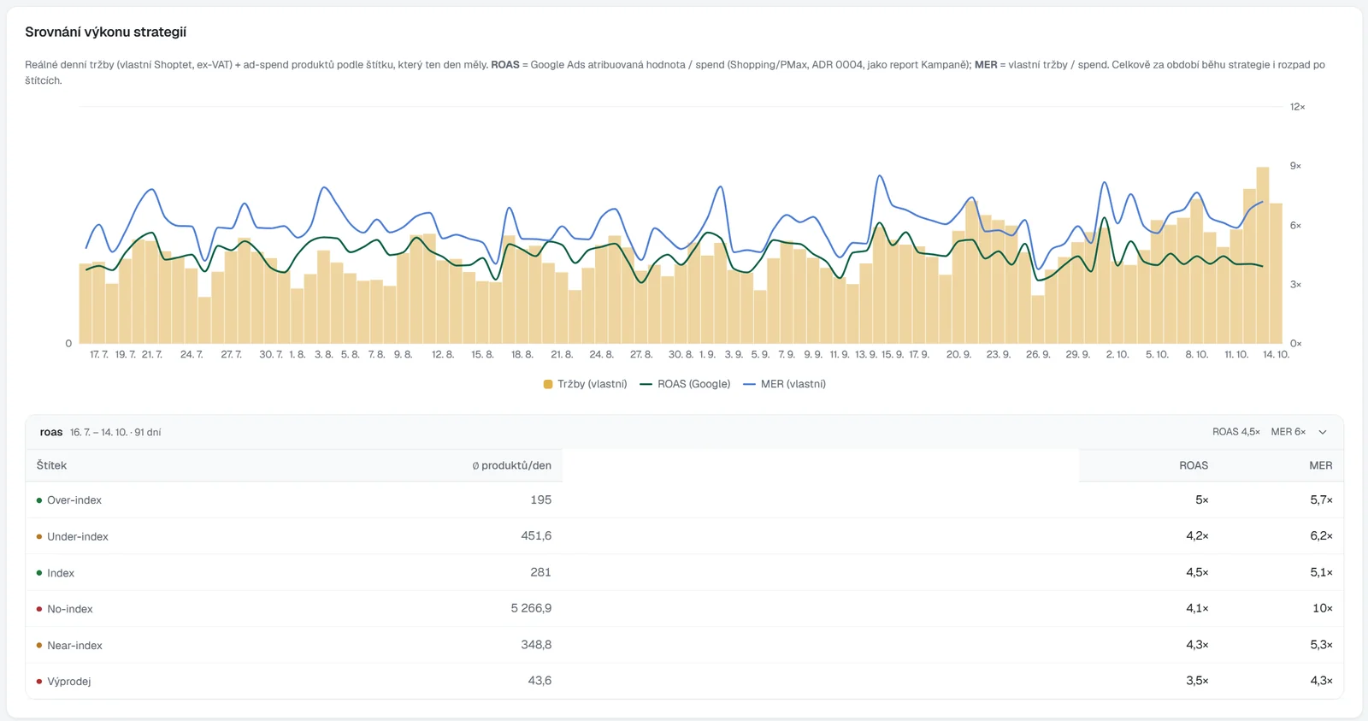Click the yellow Tržby legend swatch
Viewport: 1368px width, 721px height.
[548, 384]
